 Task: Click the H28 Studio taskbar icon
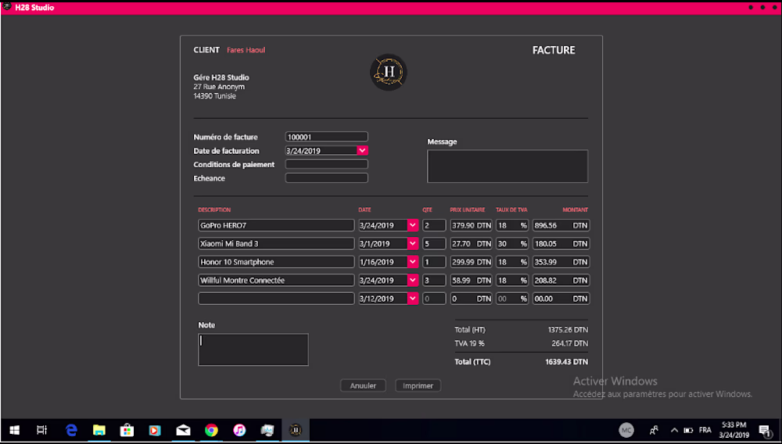[x=296, y=430]
